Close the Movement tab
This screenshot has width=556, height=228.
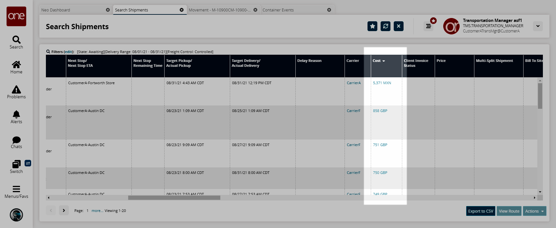click(x=255, y=10)
